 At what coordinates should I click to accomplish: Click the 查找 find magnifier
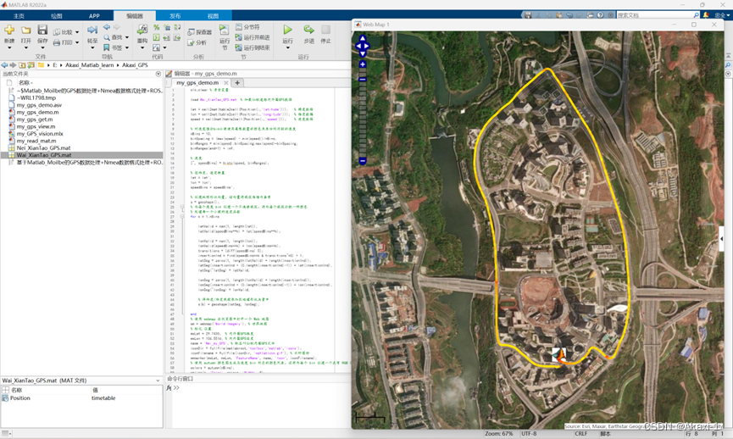pos(113,37)
